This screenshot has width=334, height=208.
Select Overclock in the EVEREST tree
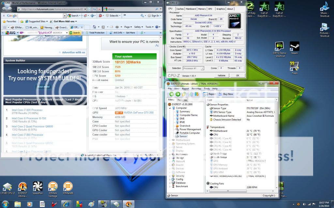tap(185, 126)
